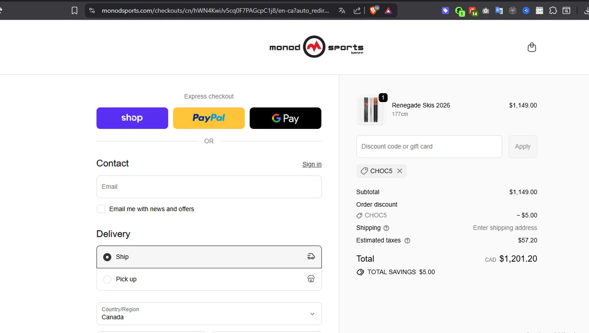Remove CHOC5 discount code with X
This screenshot has height=333, width=589.
coord(399,171)
